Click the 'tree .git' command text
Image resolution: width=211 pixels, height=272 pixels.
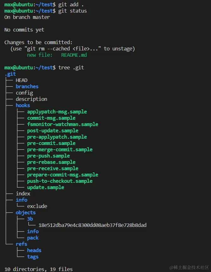[71, 67]
